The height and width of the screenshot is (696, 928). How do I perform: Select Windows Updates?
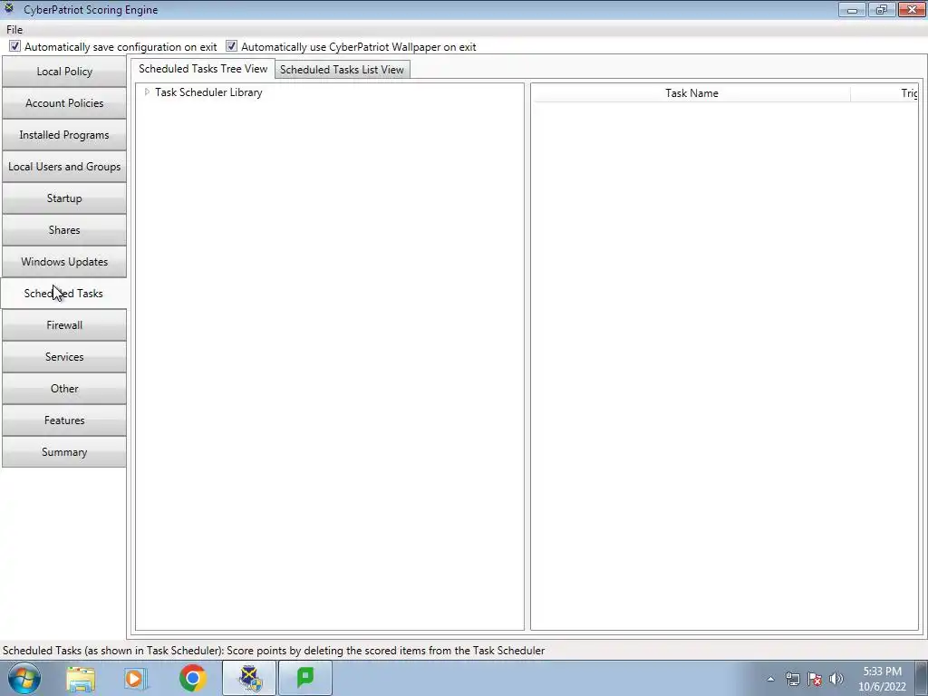(x=64, y=262)
